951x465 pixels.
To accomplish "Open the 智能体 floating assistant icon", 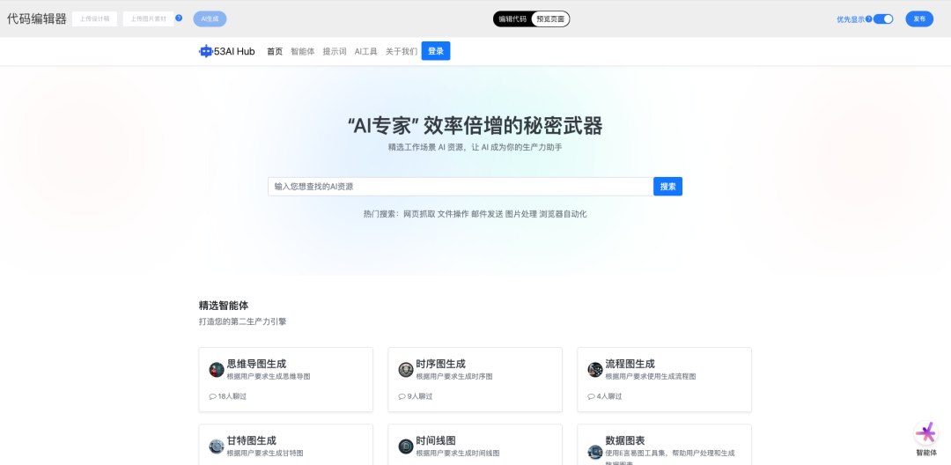I will 925,433.
